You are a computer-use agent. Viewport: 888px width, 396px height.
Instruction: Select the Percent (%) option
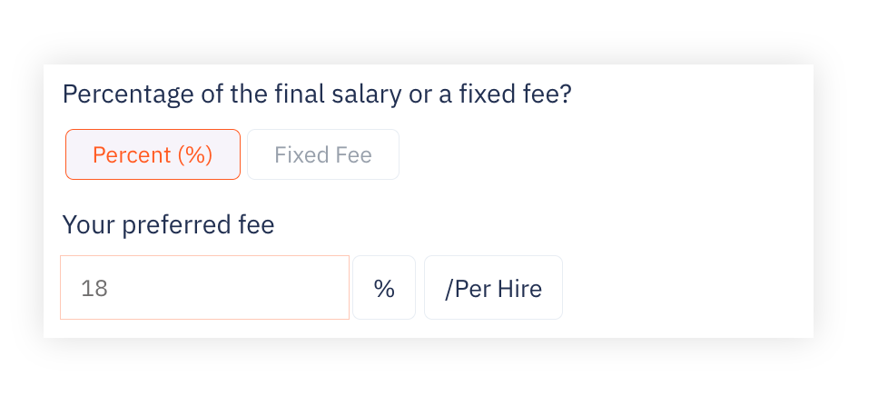coord(153,154)
